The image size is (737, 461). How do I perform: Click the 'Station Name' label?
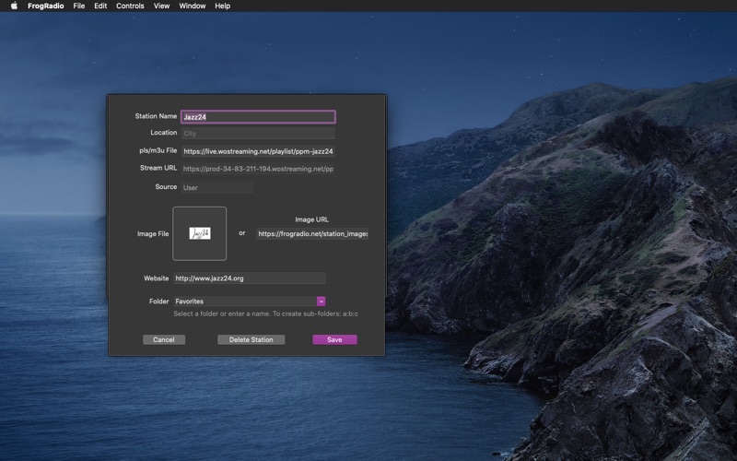coord(156,116)
